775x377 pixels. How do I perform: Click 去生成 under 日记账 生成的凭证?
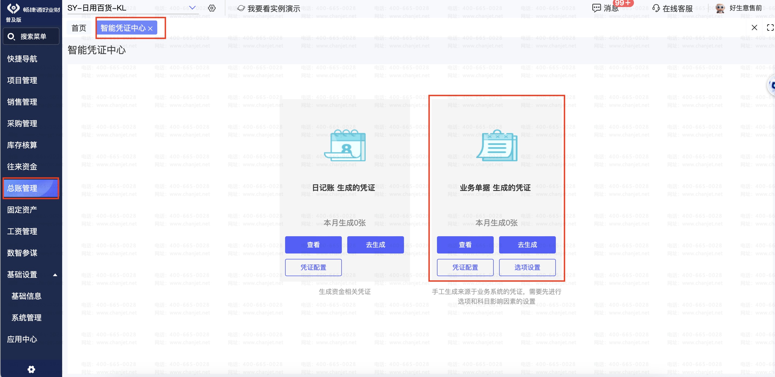point(375,245)
